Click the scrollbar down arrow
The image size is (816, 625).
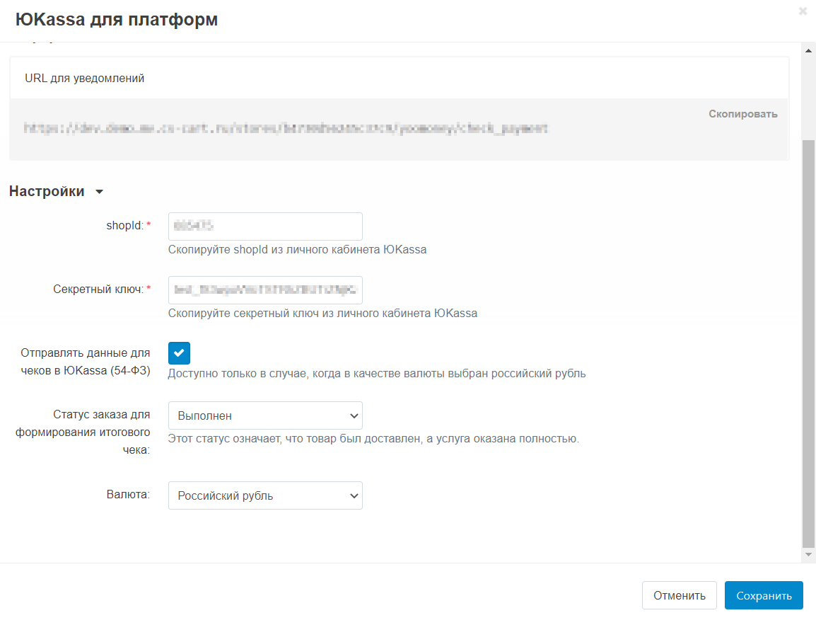[x=809, y=555]
